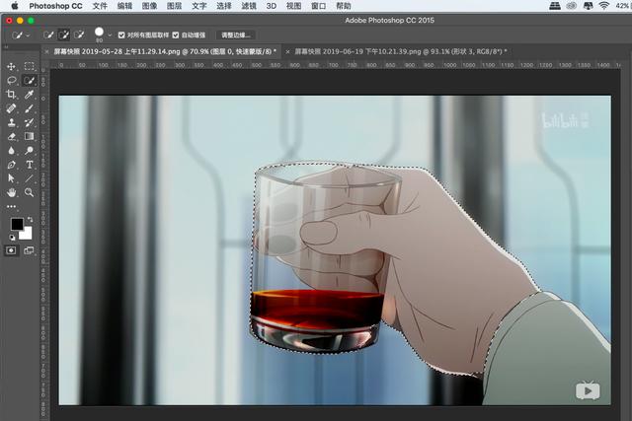Choose Subtract from selection mode
The image size is (632, 421).
79,35
